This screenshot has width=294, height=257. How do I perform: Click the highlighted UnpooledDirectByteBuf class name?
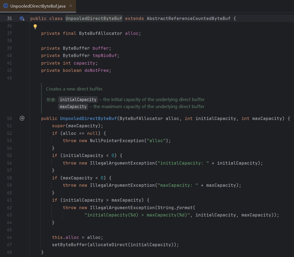tap(94, 19)
